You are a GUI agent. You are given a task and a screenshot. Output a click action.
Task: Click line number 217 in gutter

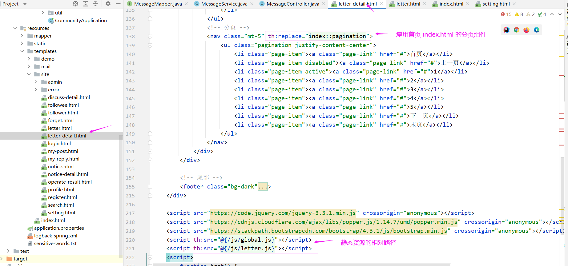[130, 213]
